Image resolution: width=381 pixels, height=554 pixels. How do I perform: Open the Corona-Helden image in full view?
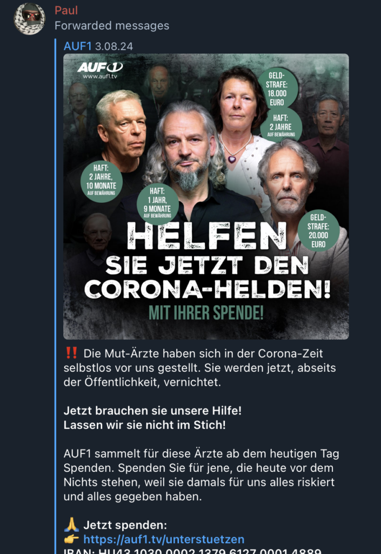pos(206,196)
